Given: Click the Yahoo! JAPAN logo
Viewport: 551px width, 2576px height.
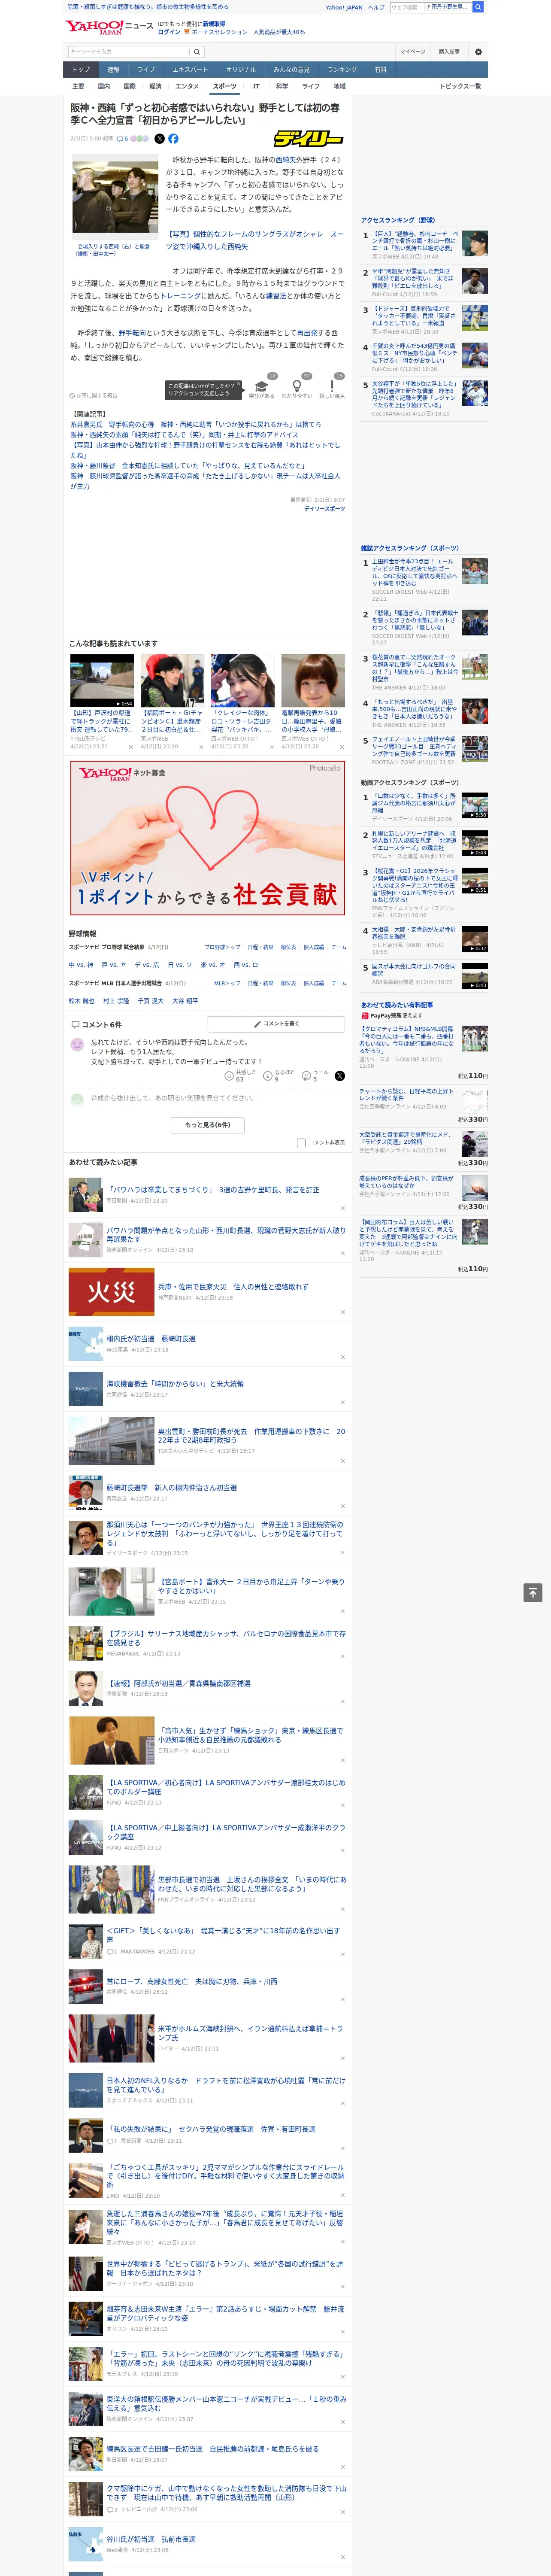Looking at the screenshot, I should [x=94, y=27].
